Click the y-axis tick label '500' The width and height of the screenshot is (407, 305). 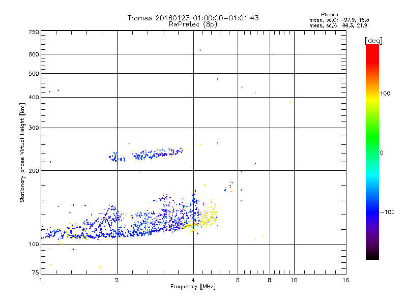(x=34, y=74)
